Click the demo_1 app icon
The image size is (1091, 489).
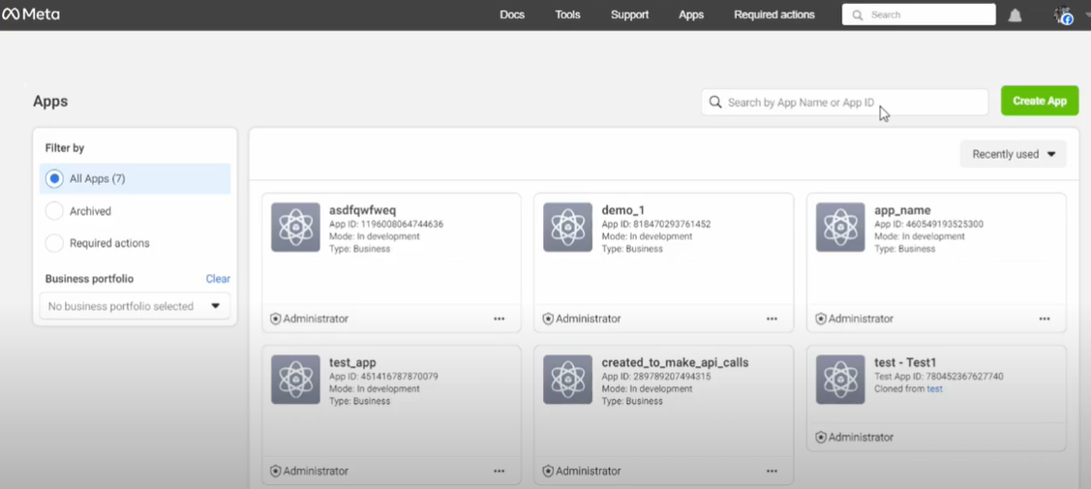(567, 227)
